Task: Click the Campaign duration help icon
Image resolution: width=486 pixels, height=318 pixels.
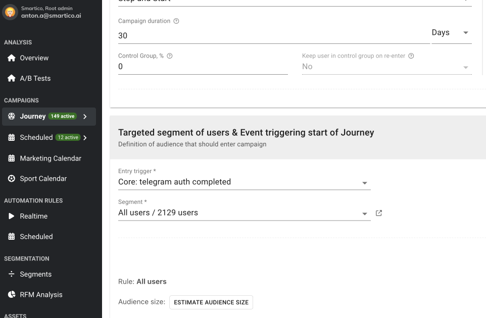Action: (176, 21)
